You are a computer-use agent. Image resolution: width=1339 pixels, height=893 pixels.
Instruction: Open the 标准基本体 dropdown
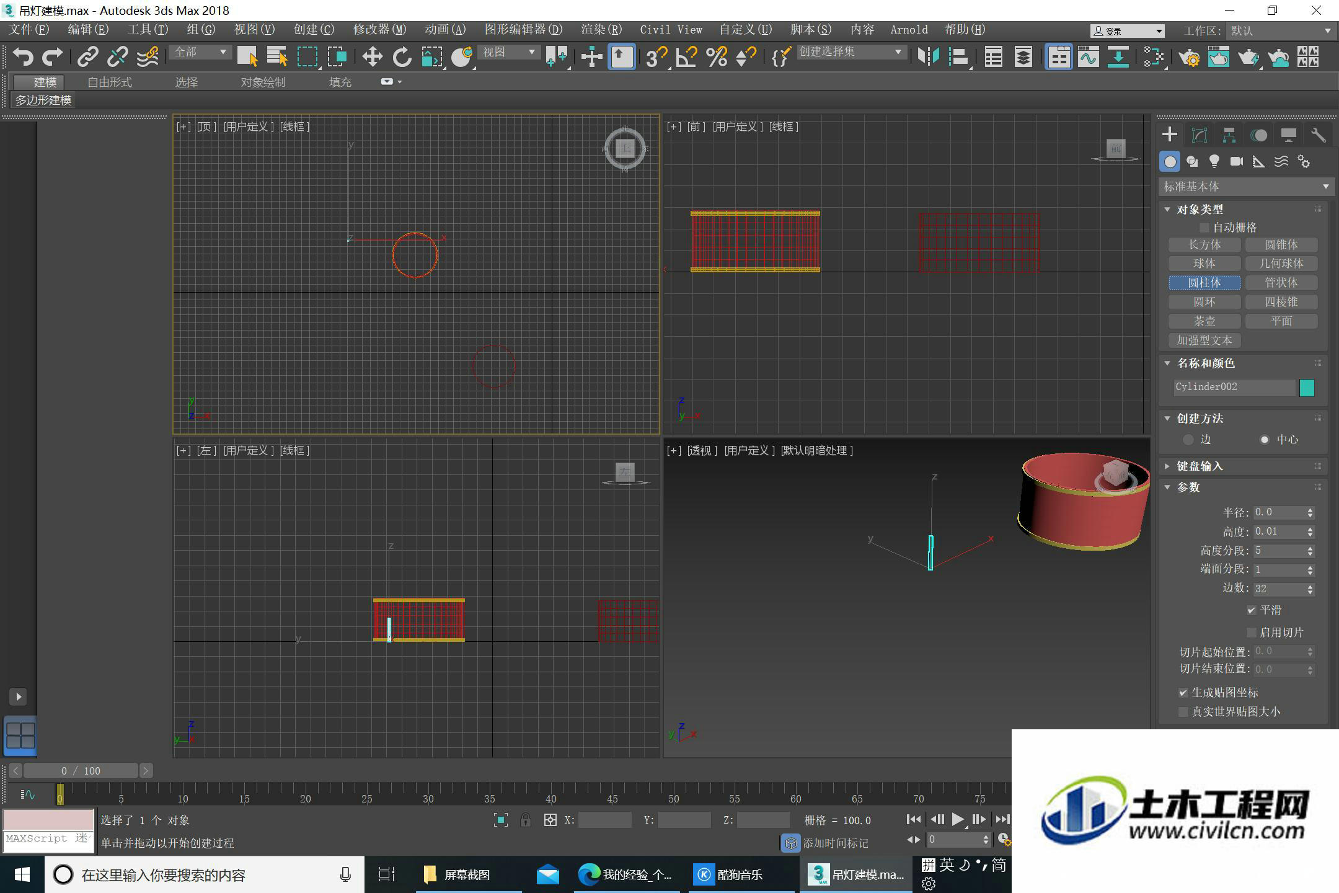[1245, 187]
